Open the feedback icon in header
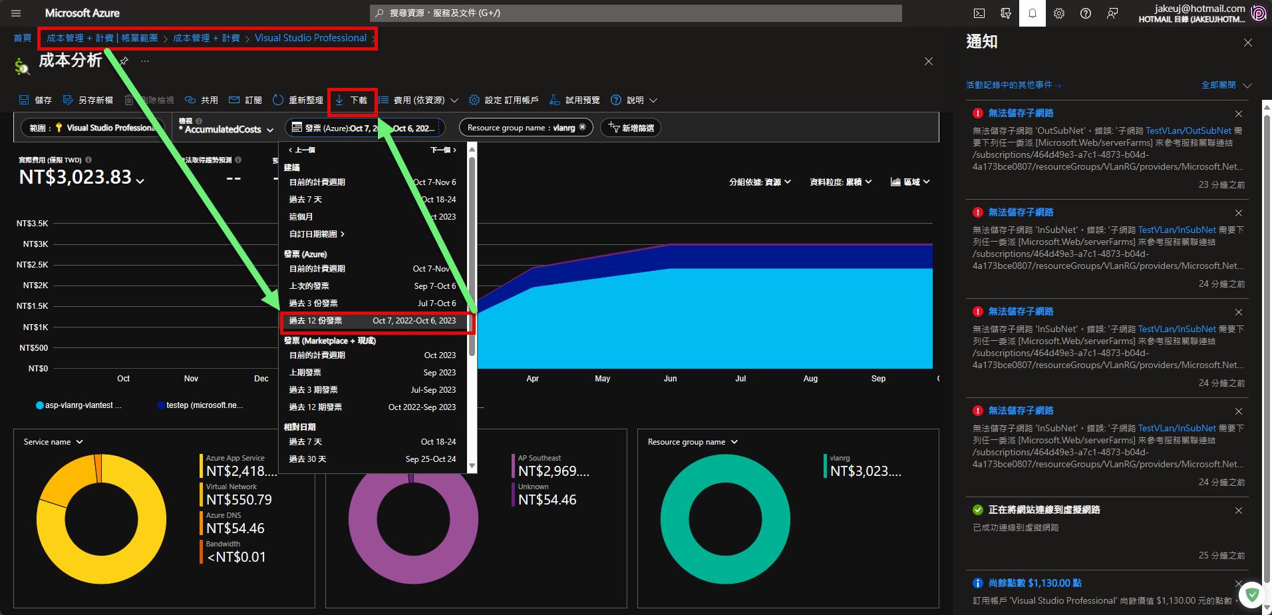The image size is (1272, 615). (1112, 13)
